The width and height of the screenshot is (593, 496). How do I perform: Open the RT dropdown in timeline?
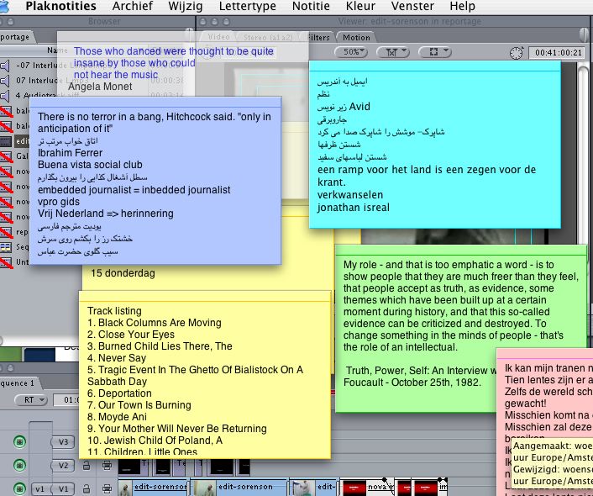click(x=31, y=400)
